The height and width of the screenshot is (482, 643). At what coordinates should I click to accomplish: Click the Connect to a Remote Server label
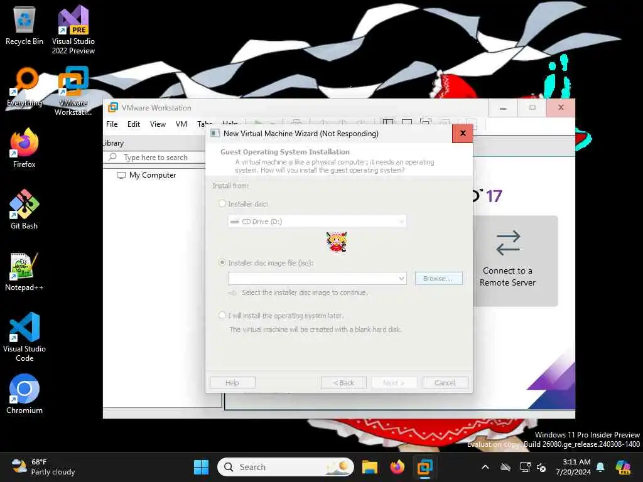(507, 277)
